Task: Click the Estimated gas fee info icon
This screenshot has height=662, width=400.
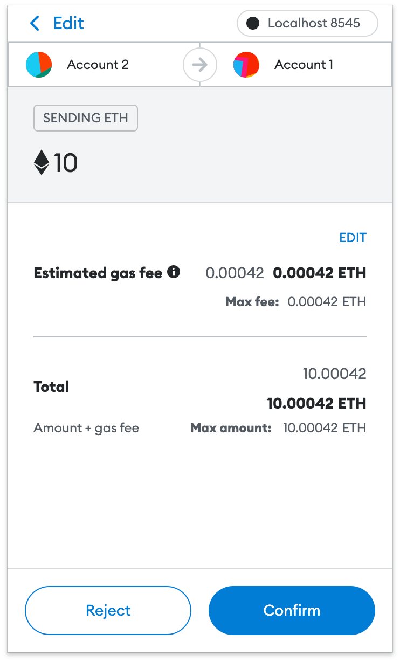Action: [x=174, y=272]
